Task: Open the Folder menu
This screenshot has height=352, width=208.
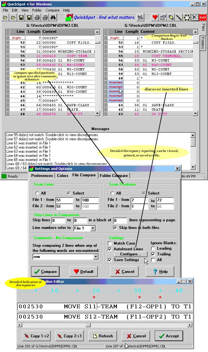Action: [37, 10]
